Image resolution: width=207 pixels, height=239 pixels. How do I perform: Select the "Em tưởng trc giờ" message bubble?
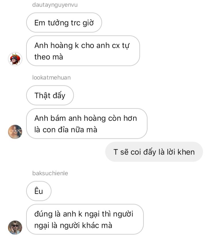click(64, 23)
